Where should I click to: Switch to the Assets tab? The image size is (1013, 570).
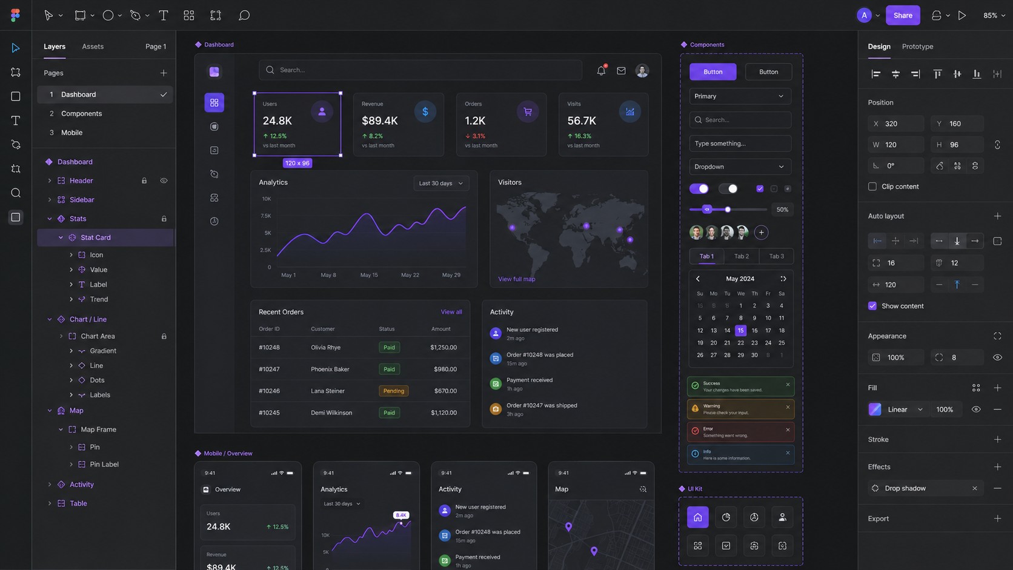click(93, 47)
